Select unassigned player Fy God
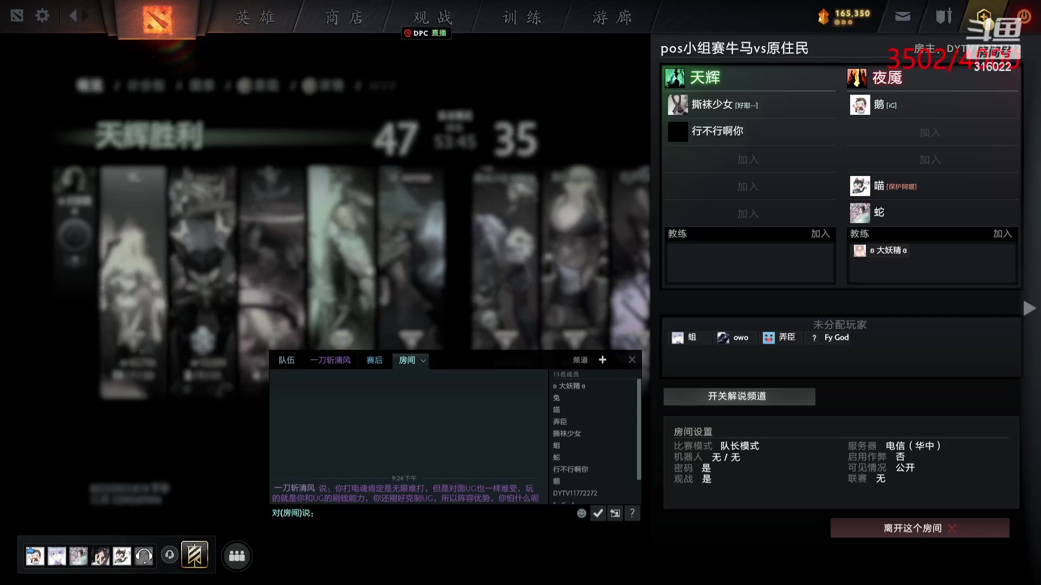This screenshot has height=585, width=1041. pyautogui.click(x=828, y=337)
